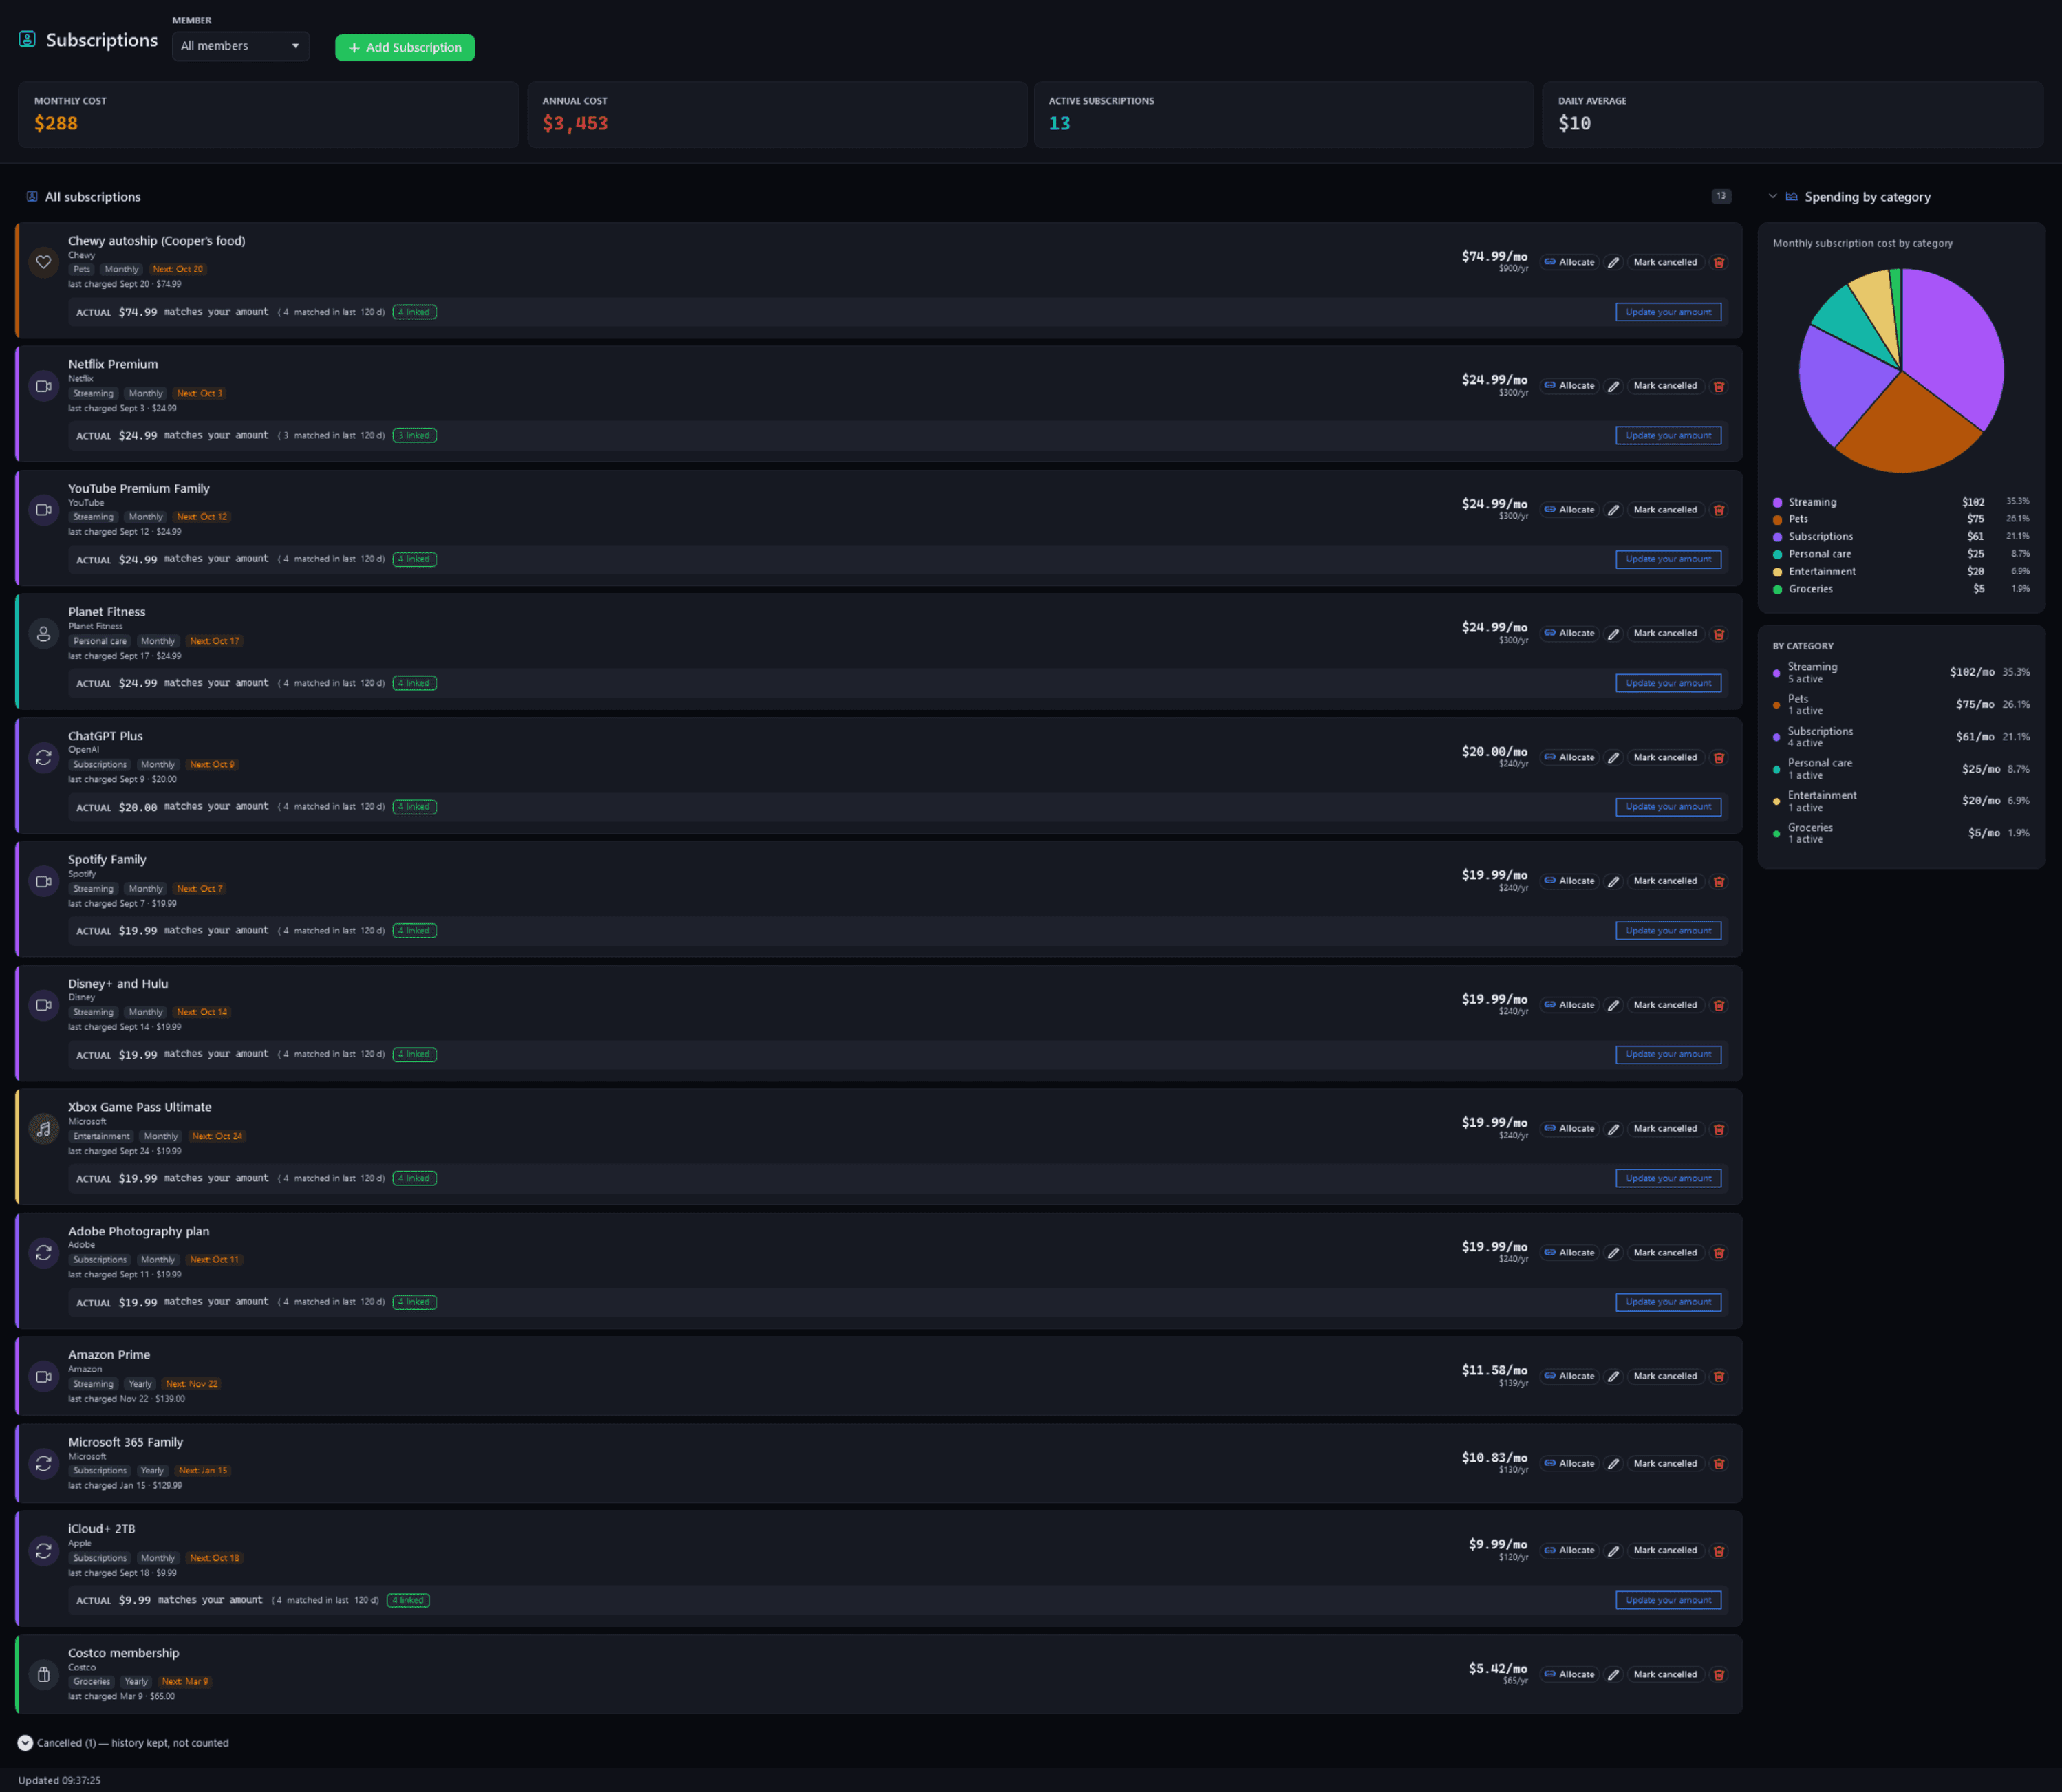Image resolution: width=2062 pixels, height=1792 pixels.
Task: Click the Add Subscription button
Action: coord(405,47)
